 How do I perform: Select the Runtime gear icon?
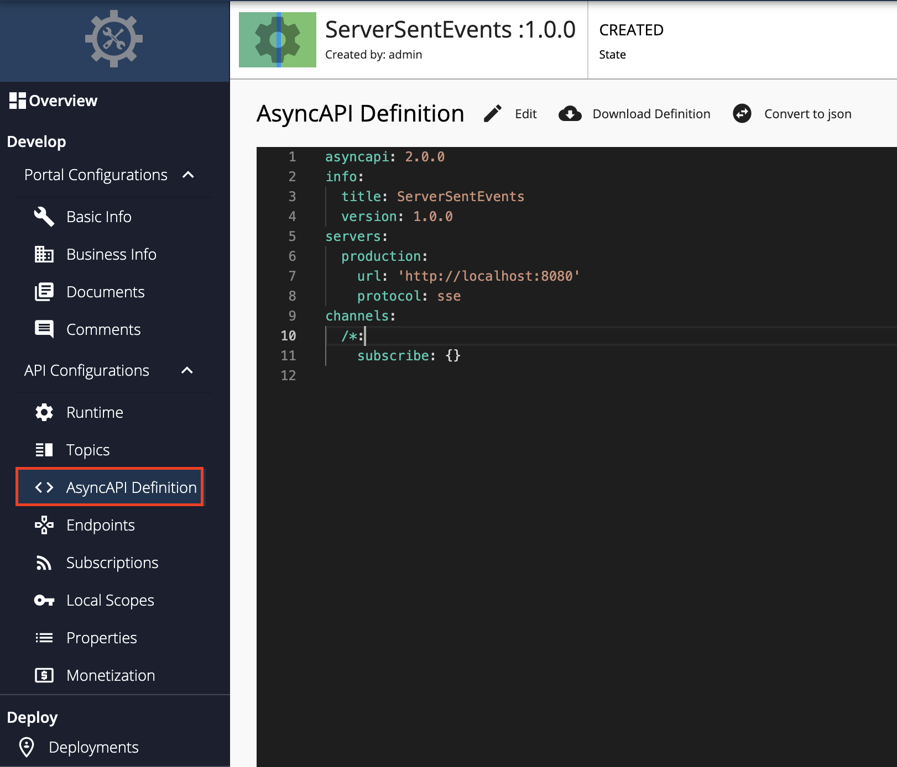click(44, 412)
